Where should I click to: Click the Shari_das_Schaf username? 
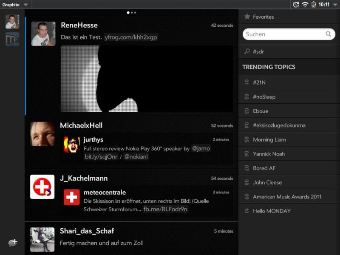pyautogui.click(x=87, y=231)
